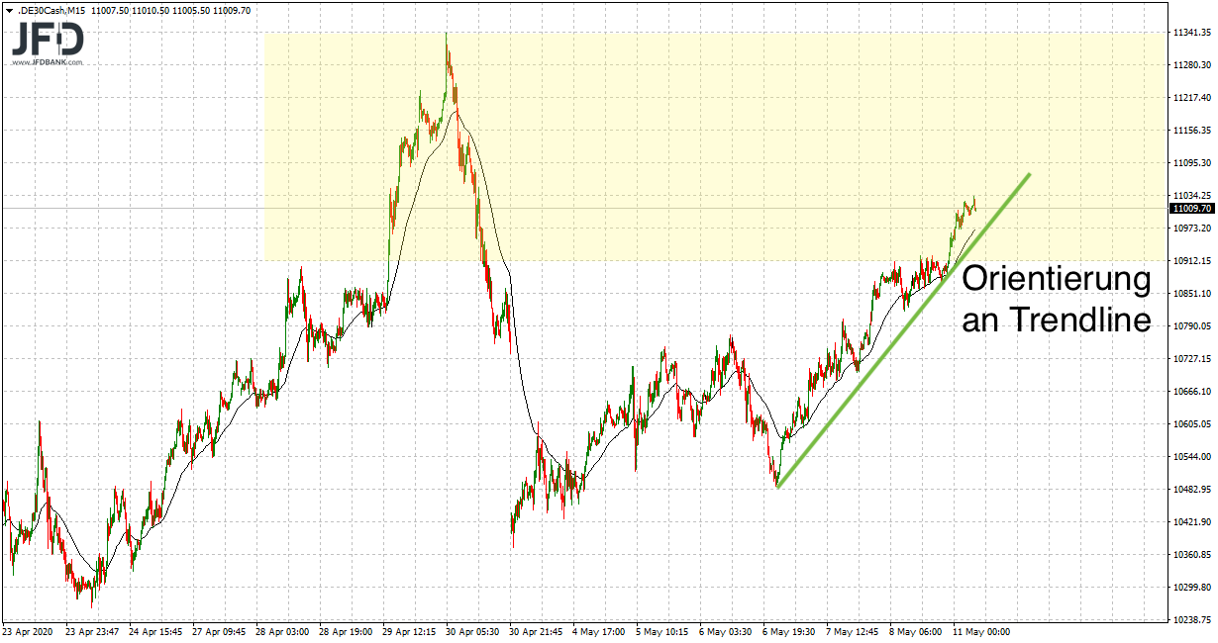Image resolution: width=1218 pixels, height=643 pixels.
Task: Click the '11 May 00:00' timeline label
Action: tap(980, 630)
